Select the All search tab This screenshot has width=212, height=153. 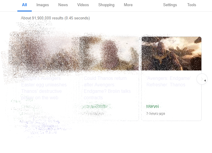click(x=24, y=5)
